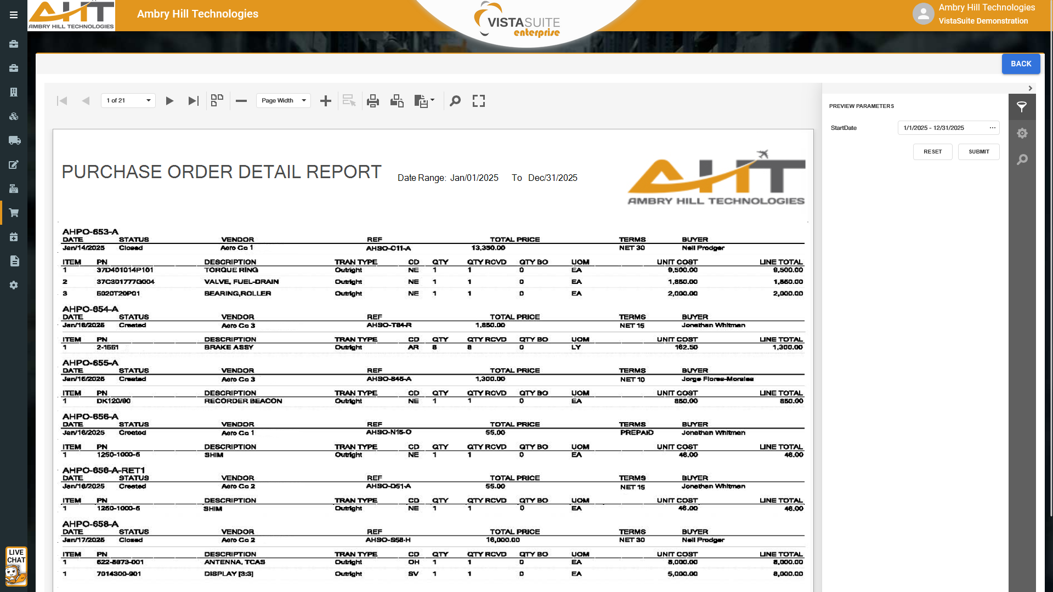Toggle multipage view mode icon
The image size is (1053, 592).
point(217,100)
